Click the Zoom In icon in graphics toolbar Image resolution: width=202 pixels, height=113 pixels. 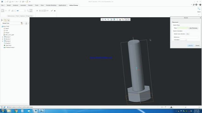point(105,19)
